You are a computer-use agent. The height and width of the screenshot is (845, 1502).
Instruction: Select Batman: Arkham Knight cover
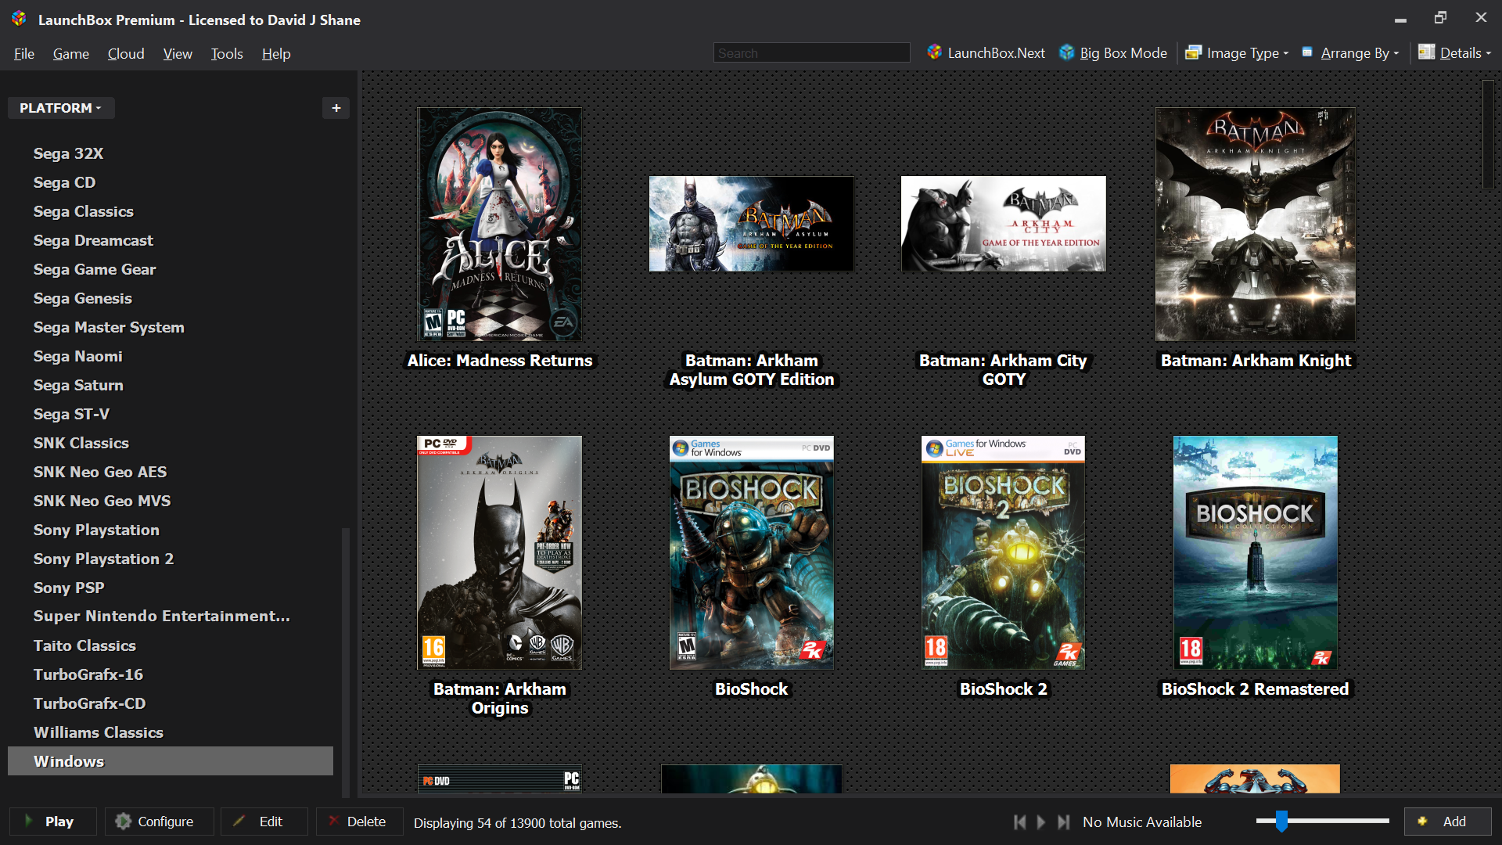1256,224
